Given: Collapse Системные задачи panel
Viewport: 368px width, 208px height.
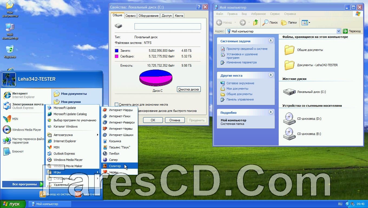Looking at the screenshot, I should [271, 41].
